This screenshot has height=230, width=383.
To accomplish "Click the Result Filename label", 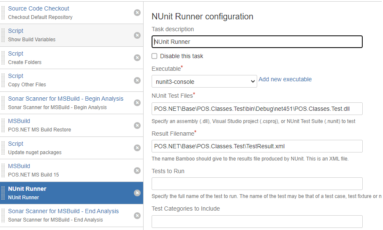I will coord(174,134).
